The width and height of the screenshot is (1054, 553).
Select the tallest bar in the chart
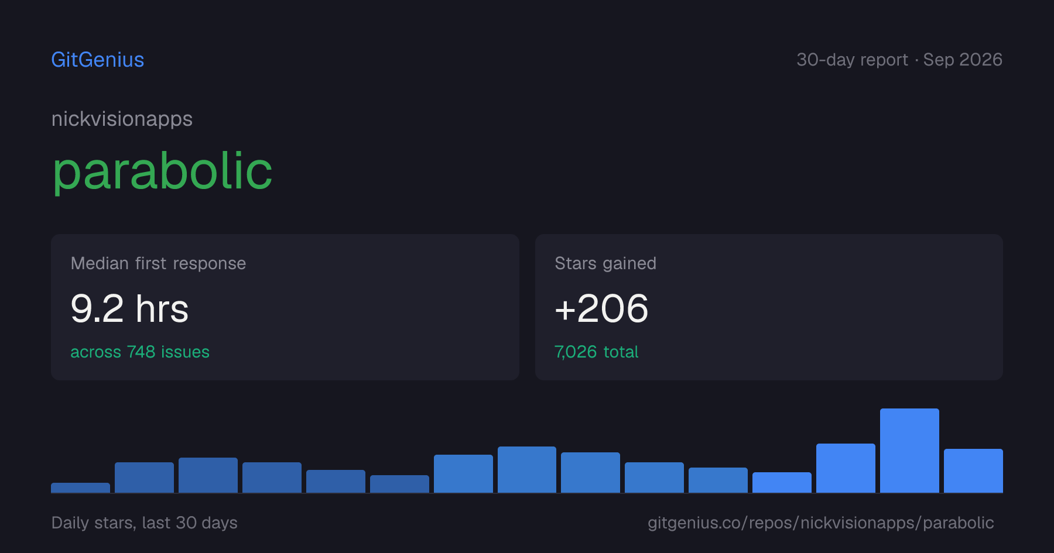(x=909, y=451)
